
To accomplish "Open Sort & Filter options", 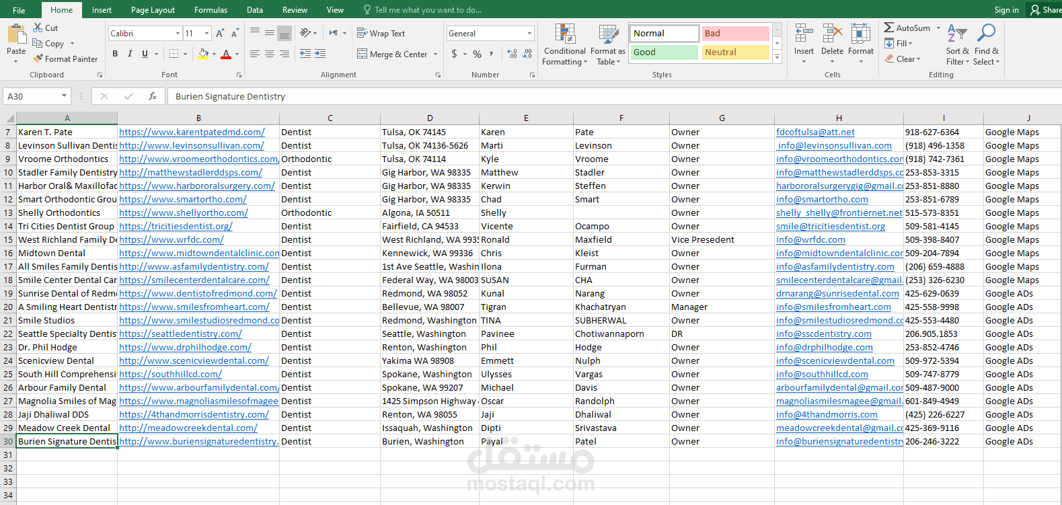I will 958,44.
